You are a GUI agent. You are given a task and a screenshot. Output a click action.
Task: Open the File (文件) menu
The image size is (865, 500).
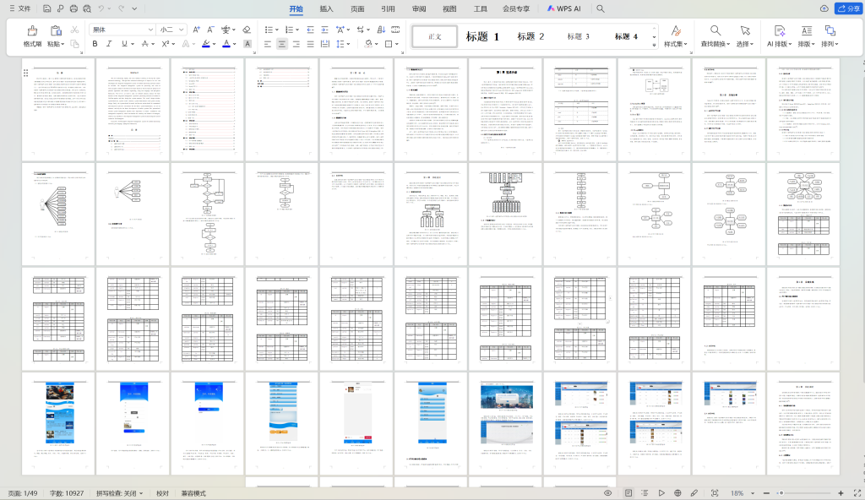tap(20, 8)
